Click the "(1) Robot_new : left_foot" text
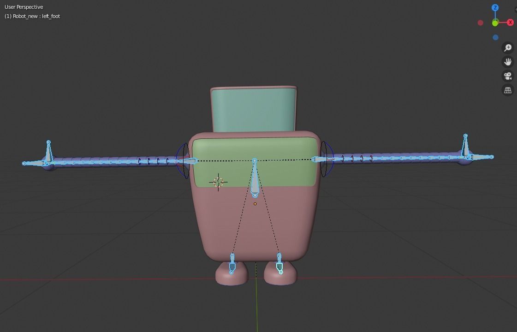517x332 pixels. point(32,16)
